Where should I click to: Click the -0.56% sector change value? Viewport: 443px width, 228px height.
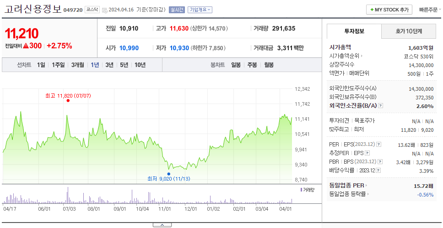[x=425, y=195]
